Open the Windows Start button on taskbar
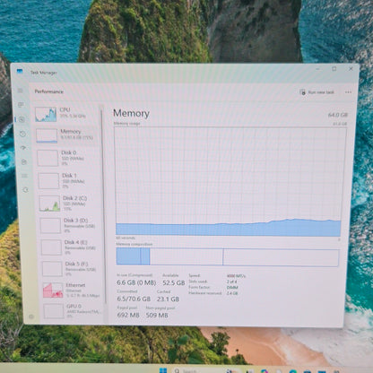Viewport: 373px width, 373px height. click(x=163, y=370)
